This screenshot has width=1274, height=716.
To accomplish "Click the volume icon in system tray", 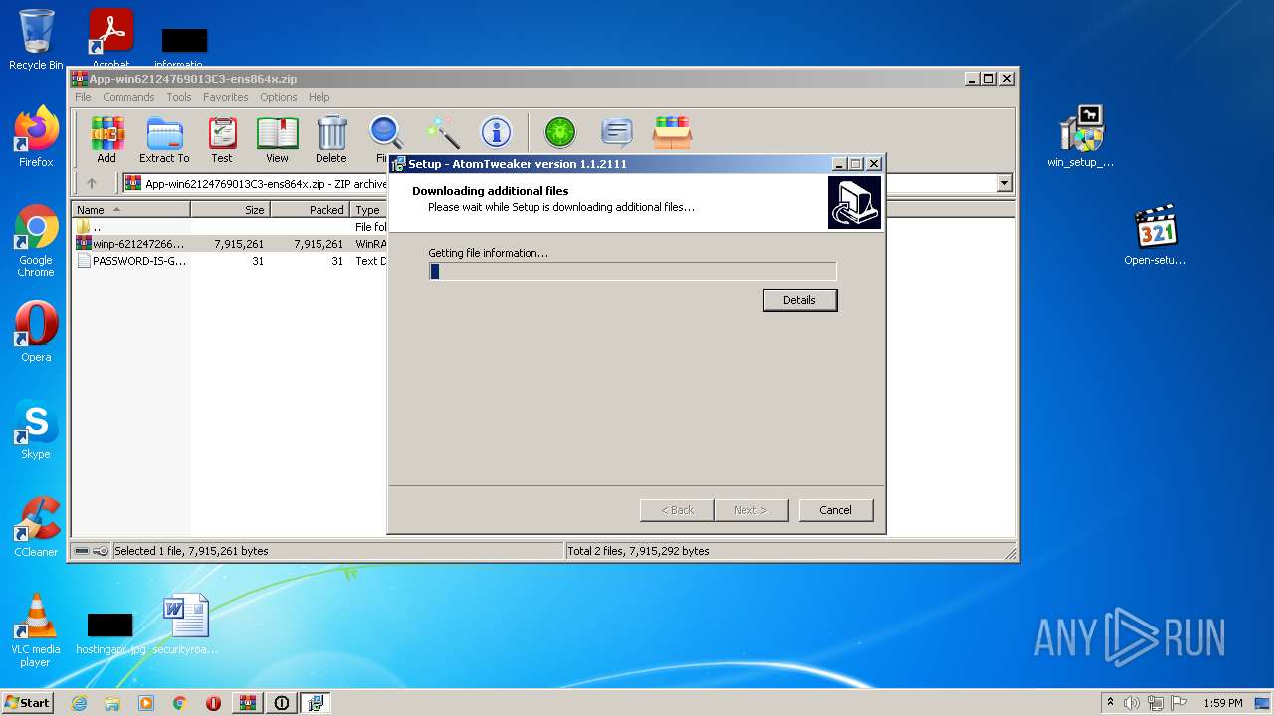I will pyautogui.click(x=1132, y=703).
